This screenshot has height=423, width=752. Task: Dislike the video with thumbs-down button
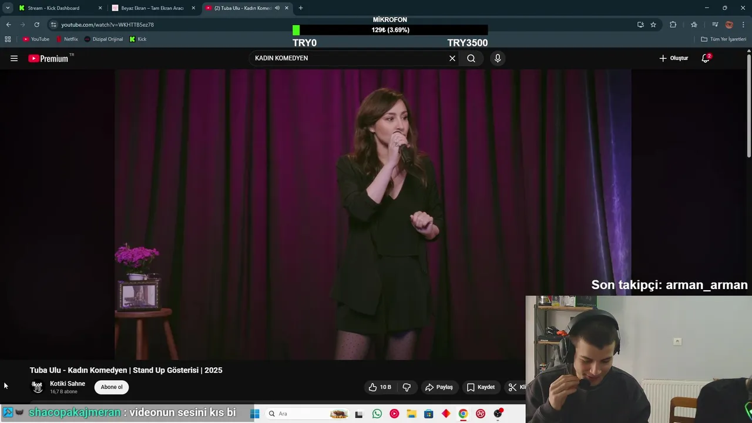[407, 387]
